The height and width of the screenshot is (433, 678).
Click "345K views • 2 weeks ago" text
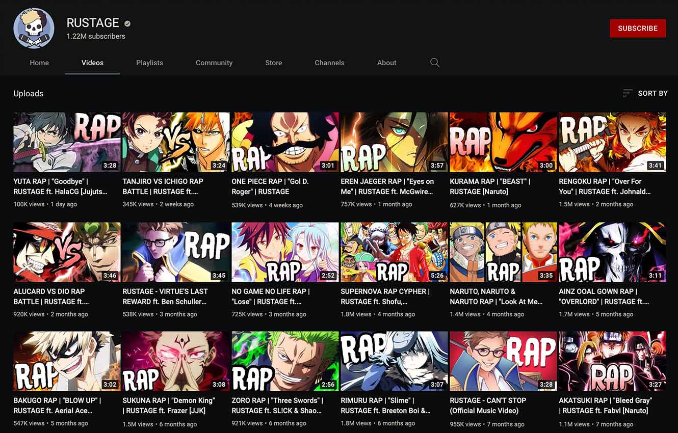point(158,204)
